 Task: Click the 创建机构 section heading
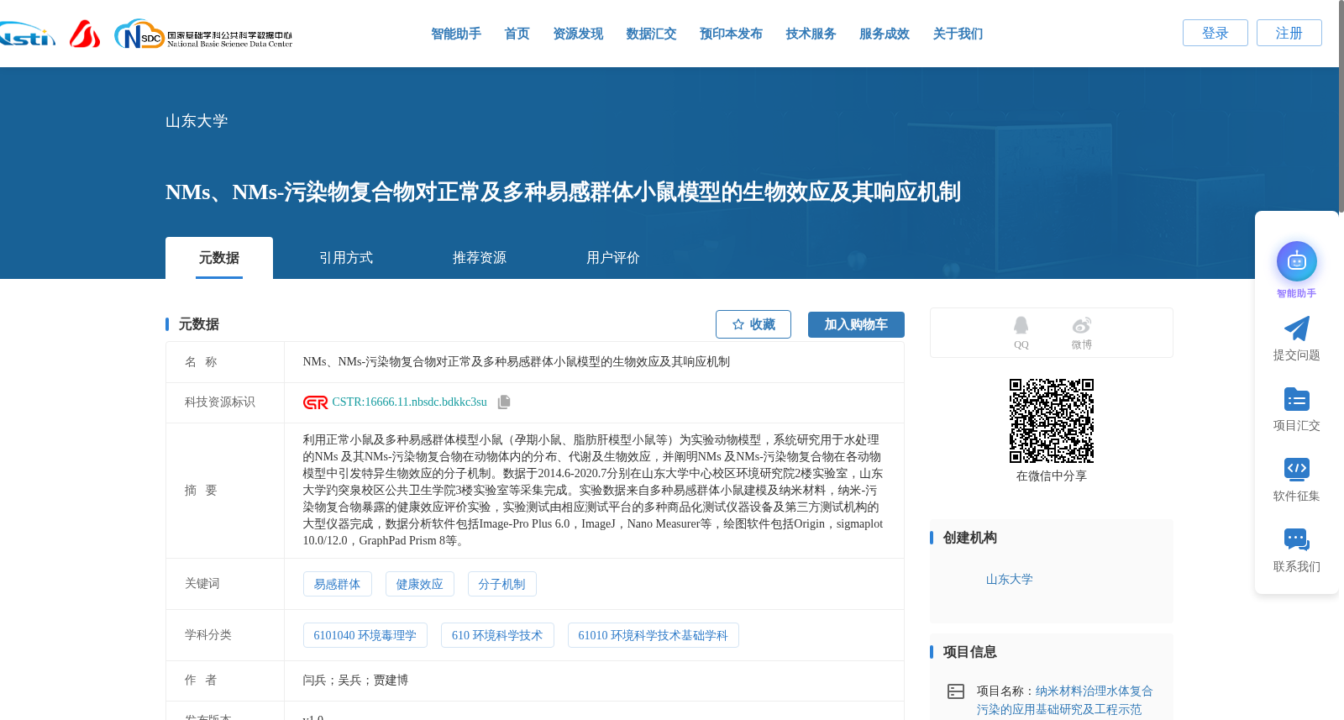click(x=970, y=538)
